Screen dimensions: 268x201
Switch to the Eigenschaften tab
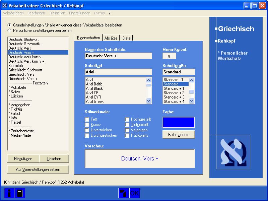[88, 38]
